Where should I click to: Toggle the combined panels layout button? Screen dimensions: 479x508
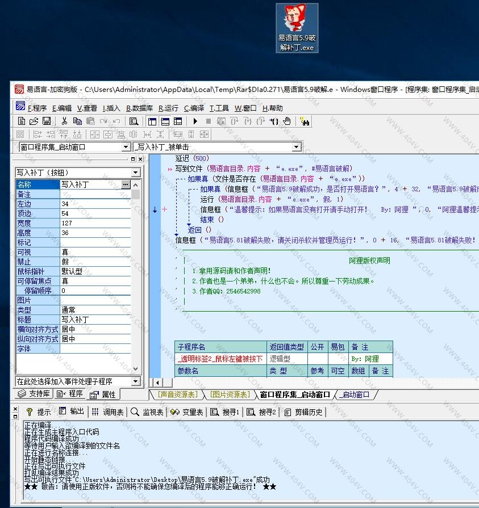point(178,121)
